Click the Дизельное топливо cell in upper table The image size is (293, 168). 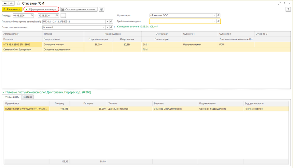point(63,45)
